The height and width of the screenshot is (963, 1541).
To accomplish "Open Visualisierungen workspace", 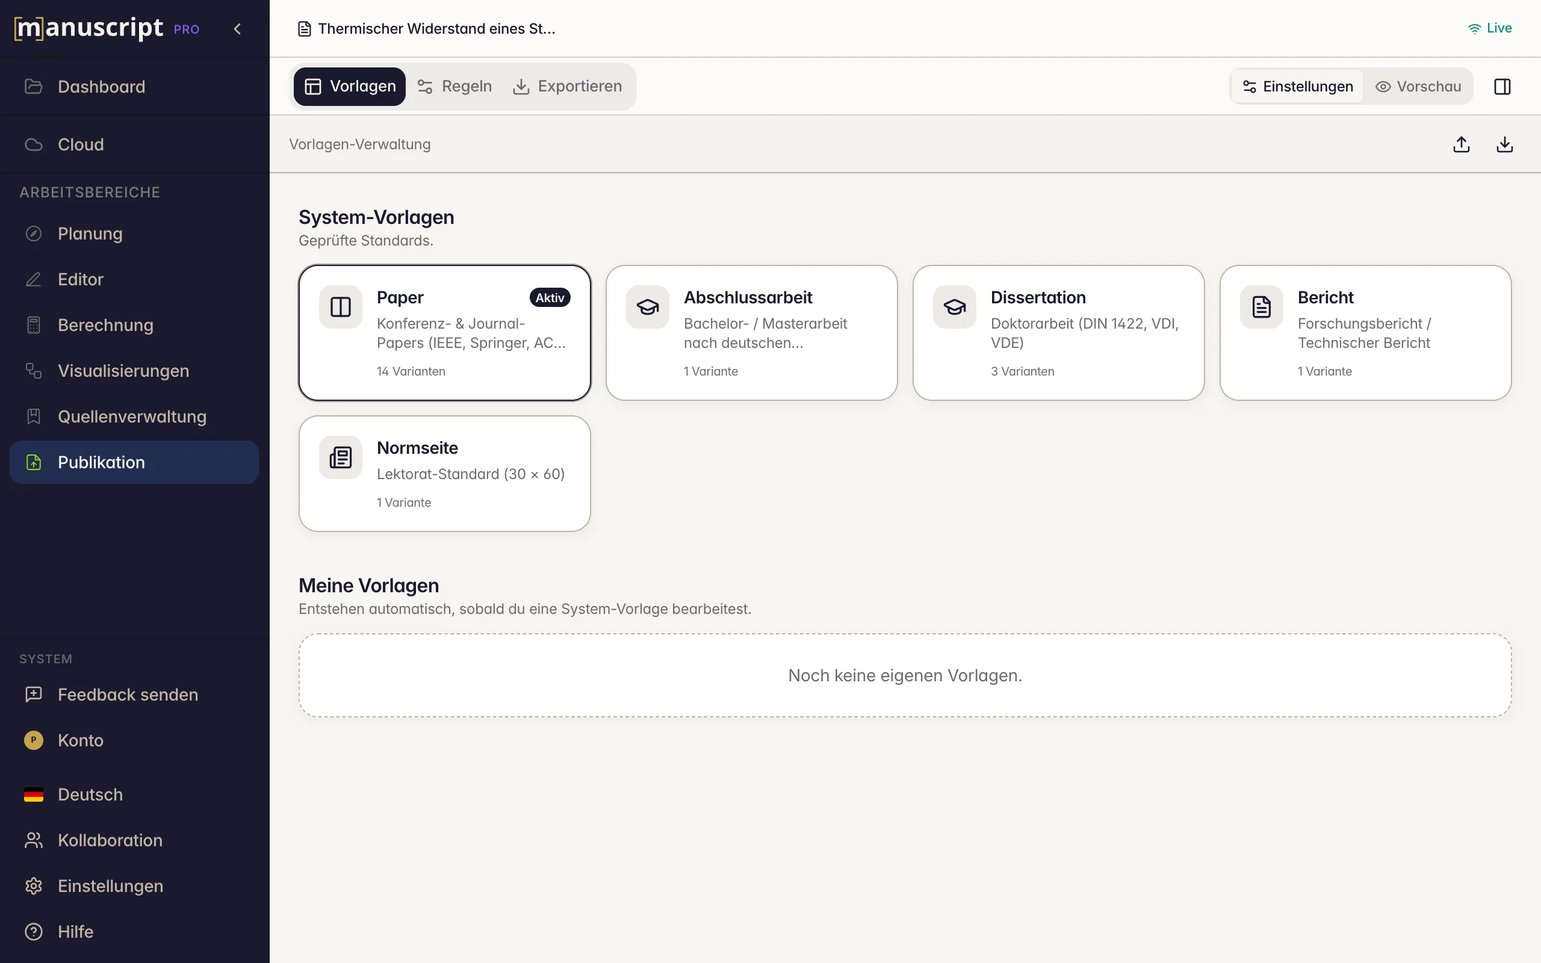I will [134, 371].
